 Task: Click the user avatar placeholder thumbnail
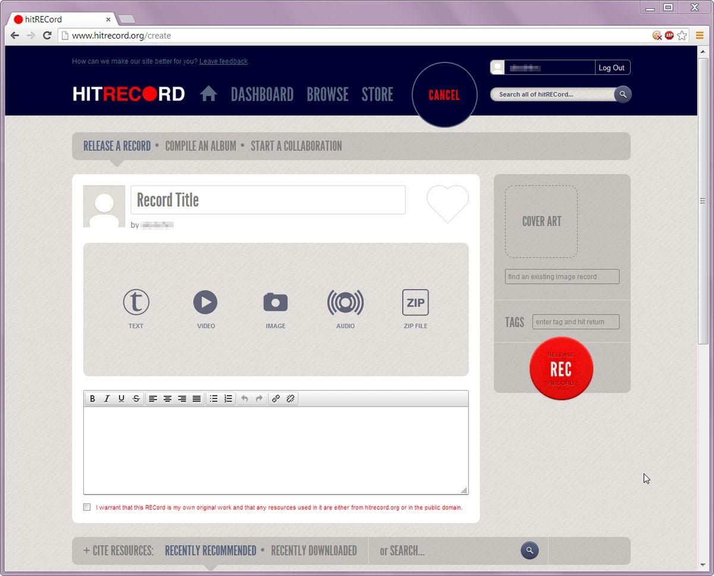104,206
